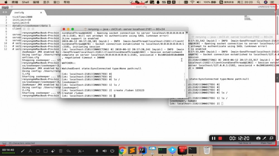Click the pencil icon on recorder controller
Screen dimensions: 279x156
click(x=264, y=138)
